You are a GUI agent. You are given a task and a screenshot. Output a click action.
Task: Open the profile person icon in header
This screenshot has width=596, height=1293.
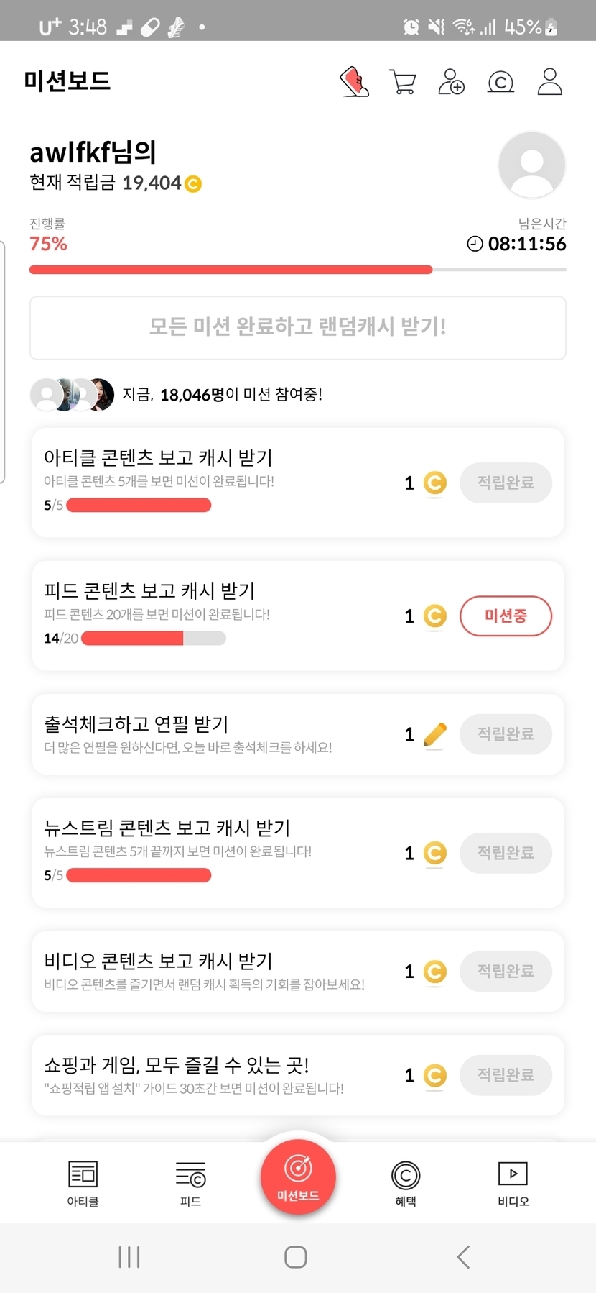pos(550,82)
